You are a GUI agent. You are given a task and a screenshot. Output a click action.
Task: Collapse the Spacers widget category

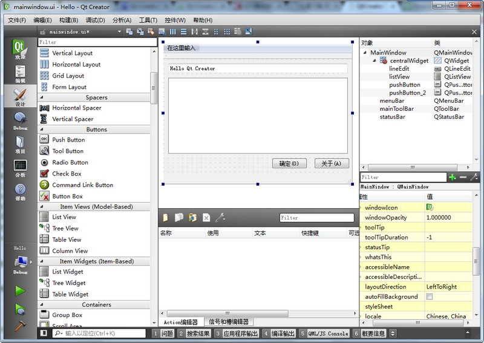42,97
